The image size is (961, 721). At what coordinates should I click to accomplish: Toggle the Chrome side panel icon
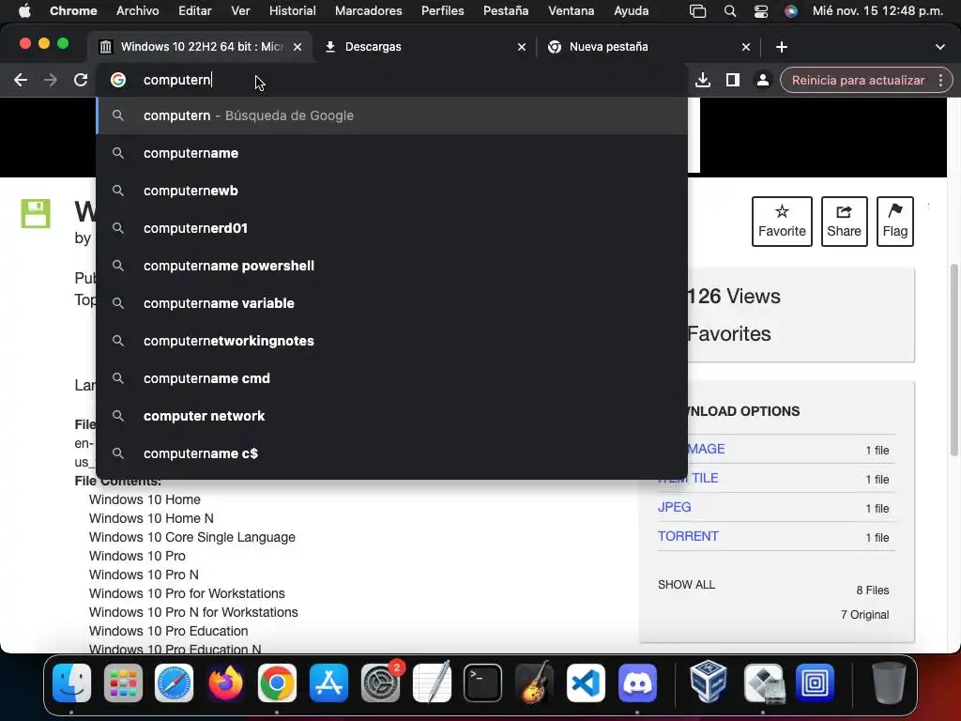click(x=732, y=80)
